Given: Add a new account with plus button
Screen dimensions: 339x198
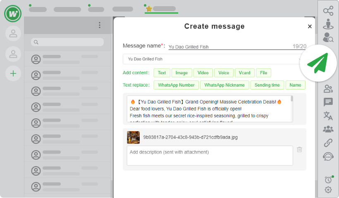Looking at the screenshot, I should click(13, 73).
